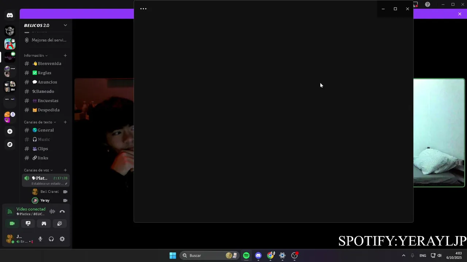Collapse the Canales de texto category
Screen dimensions: 467x262
(40, 122)
